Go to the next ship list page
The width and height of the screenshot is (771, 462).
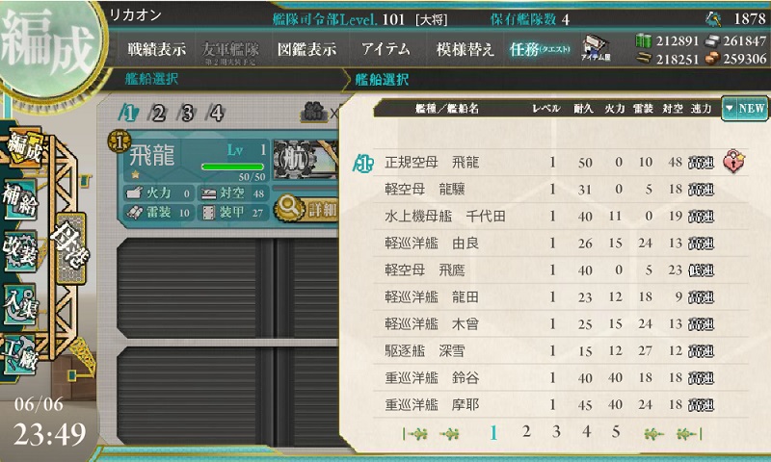click(654, 434)
